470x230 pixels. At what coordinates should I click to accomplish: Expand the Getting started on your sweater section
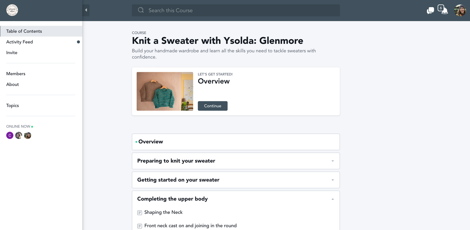pos(333,180)
